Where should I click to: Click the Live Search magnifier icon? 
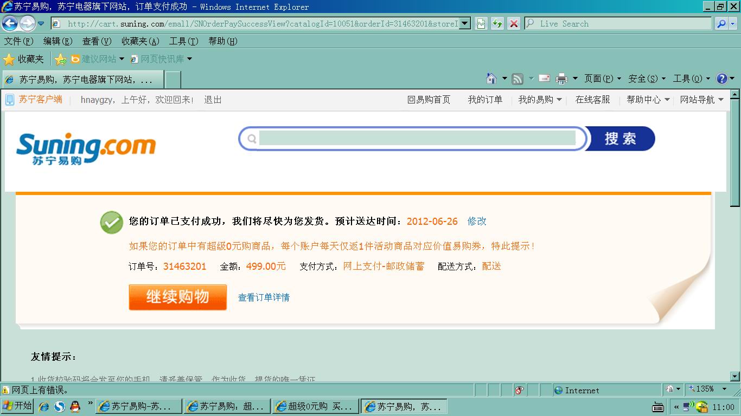pyautogui.click(x=721, y=24)
